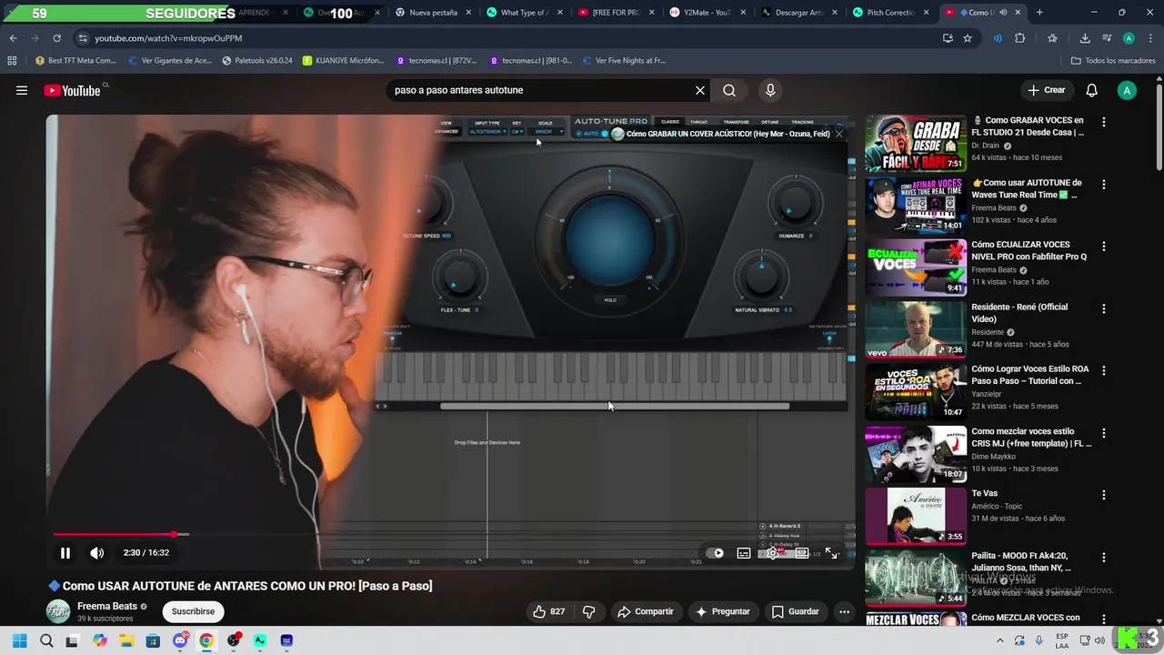Pause the video
This screenshot has width=1164, height=655.
[x=65, y=552]
